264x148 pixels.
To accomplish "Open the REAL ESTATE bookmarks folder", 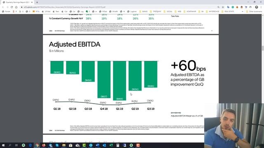I will click(x=228, y=12).
